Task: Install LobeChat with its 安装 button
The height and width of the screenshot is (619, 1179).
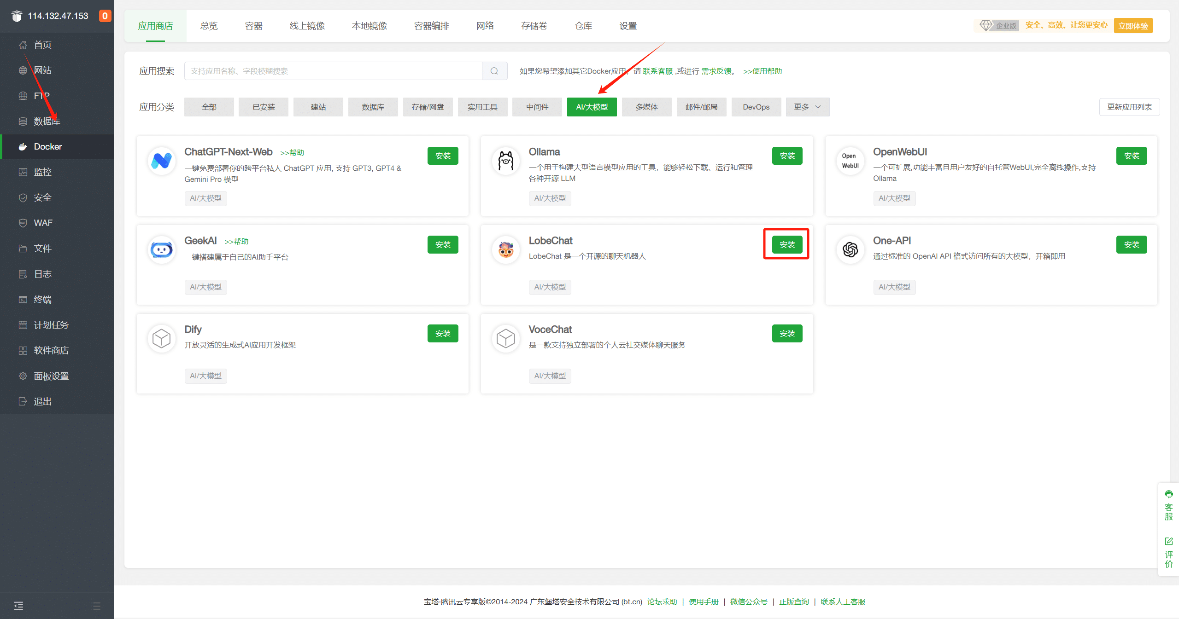Action: point(787,244)
